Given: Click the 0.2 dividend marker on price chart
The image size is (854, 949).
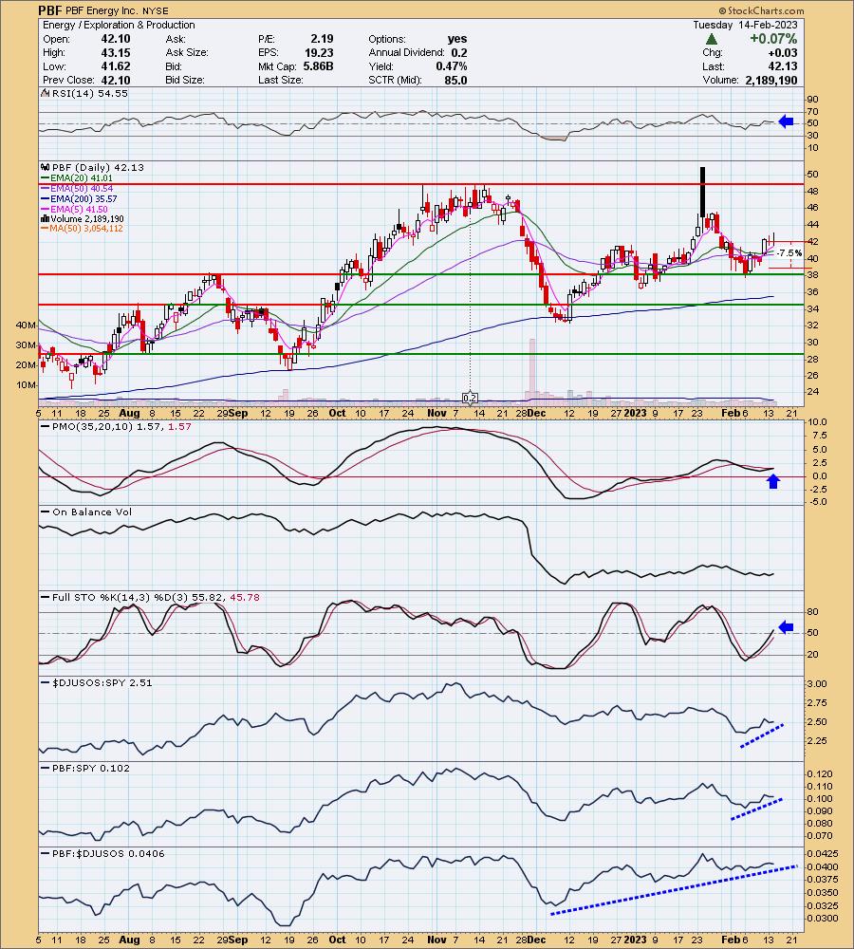Looking at the screenshot, I should coord(471,398).
